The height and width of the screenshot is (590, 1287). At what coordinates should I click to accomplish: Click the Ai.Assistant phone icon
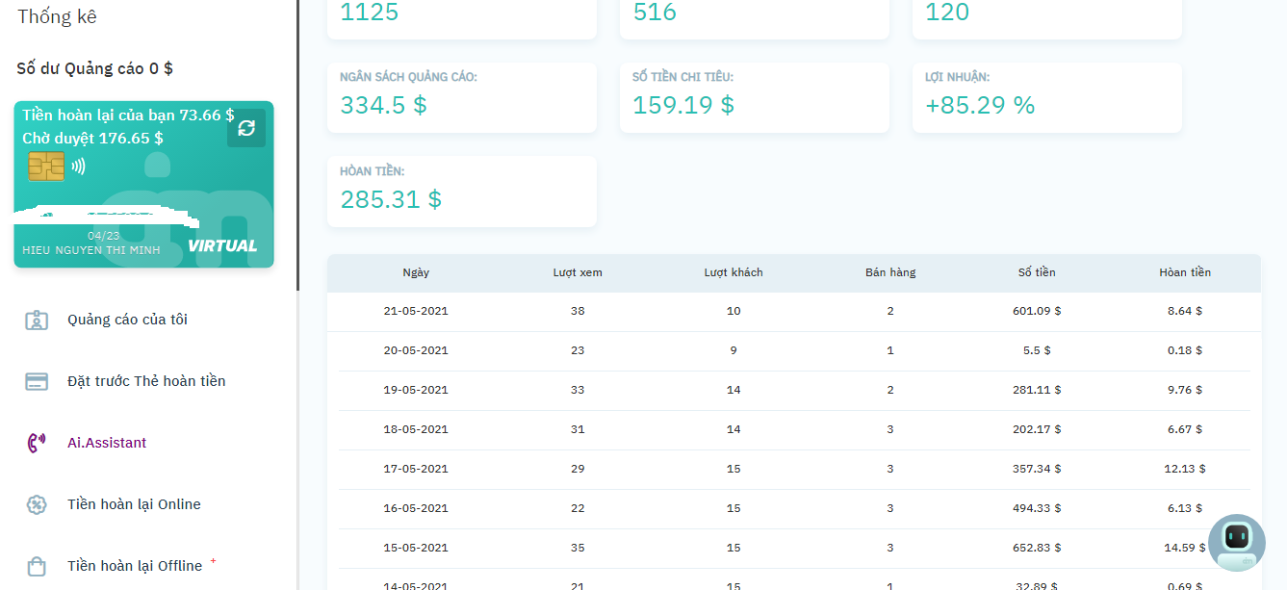[x=37, y=443]
